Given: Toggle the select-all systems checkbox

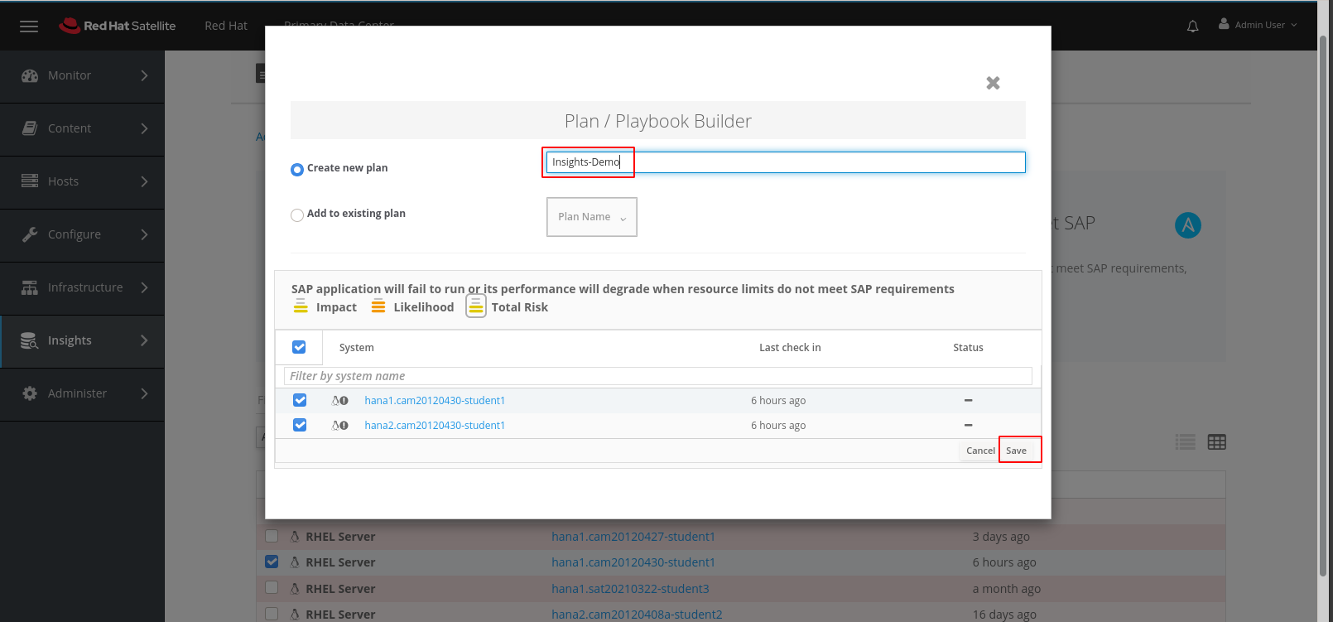Looking at the screenshot, I should tap(299, 347).
